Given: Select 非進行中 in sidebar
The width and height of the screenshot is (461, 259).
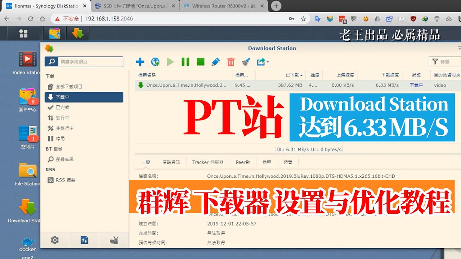Looking at the screenshot, I should click(84, 128).
